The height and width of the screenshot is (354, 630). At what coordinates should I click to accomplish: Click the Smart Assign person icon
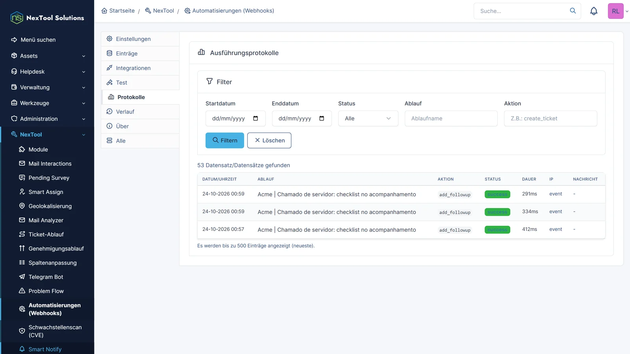[x=22, y=192]
